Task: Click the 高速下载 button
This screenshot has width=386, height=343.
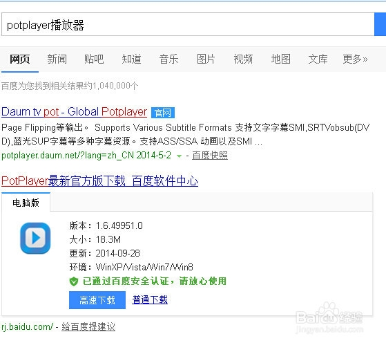Action: coord(97,300)
